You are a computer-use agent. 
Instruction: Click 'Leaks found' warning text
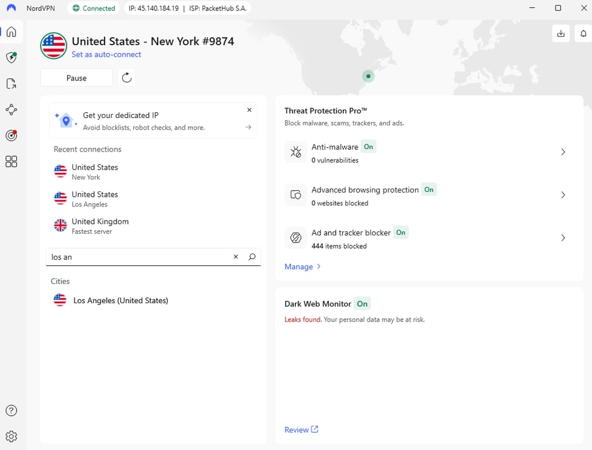(x=303, y=320)
